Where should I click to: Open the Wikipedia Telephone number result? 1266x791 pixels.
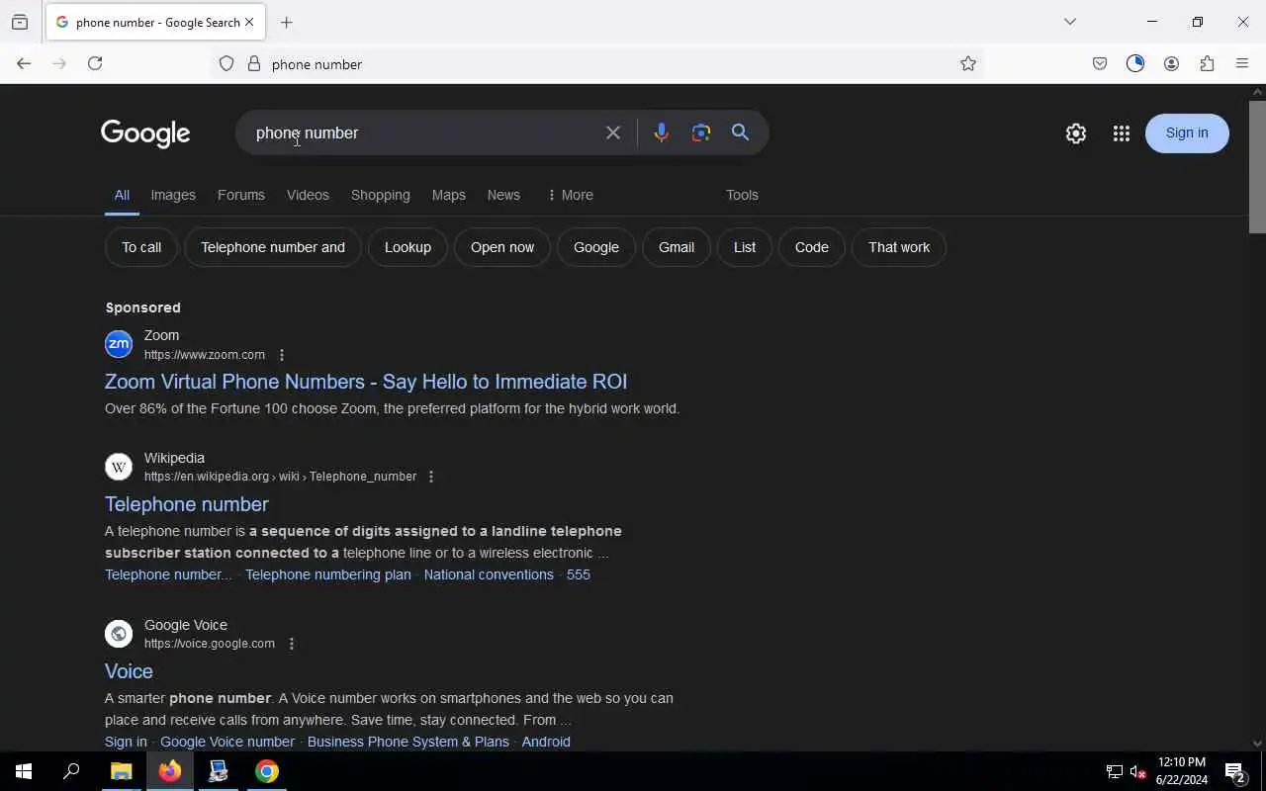point(187,504)
